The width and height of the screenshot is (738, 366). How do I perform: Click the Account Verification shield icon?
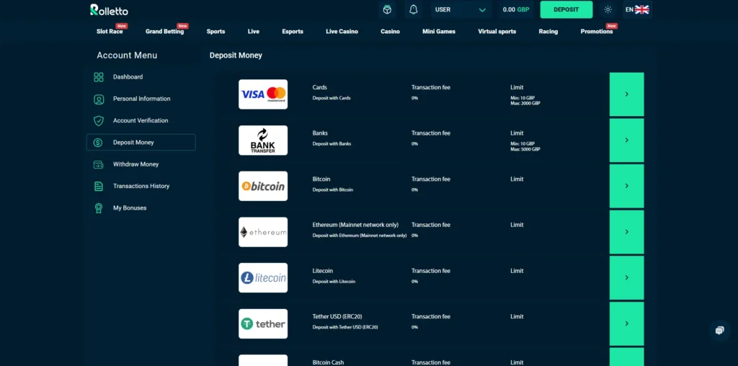(x=99, y=121)
